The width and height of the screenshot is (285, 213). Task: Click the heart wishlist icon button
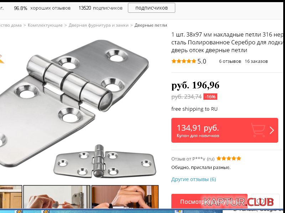pos(265,201)
